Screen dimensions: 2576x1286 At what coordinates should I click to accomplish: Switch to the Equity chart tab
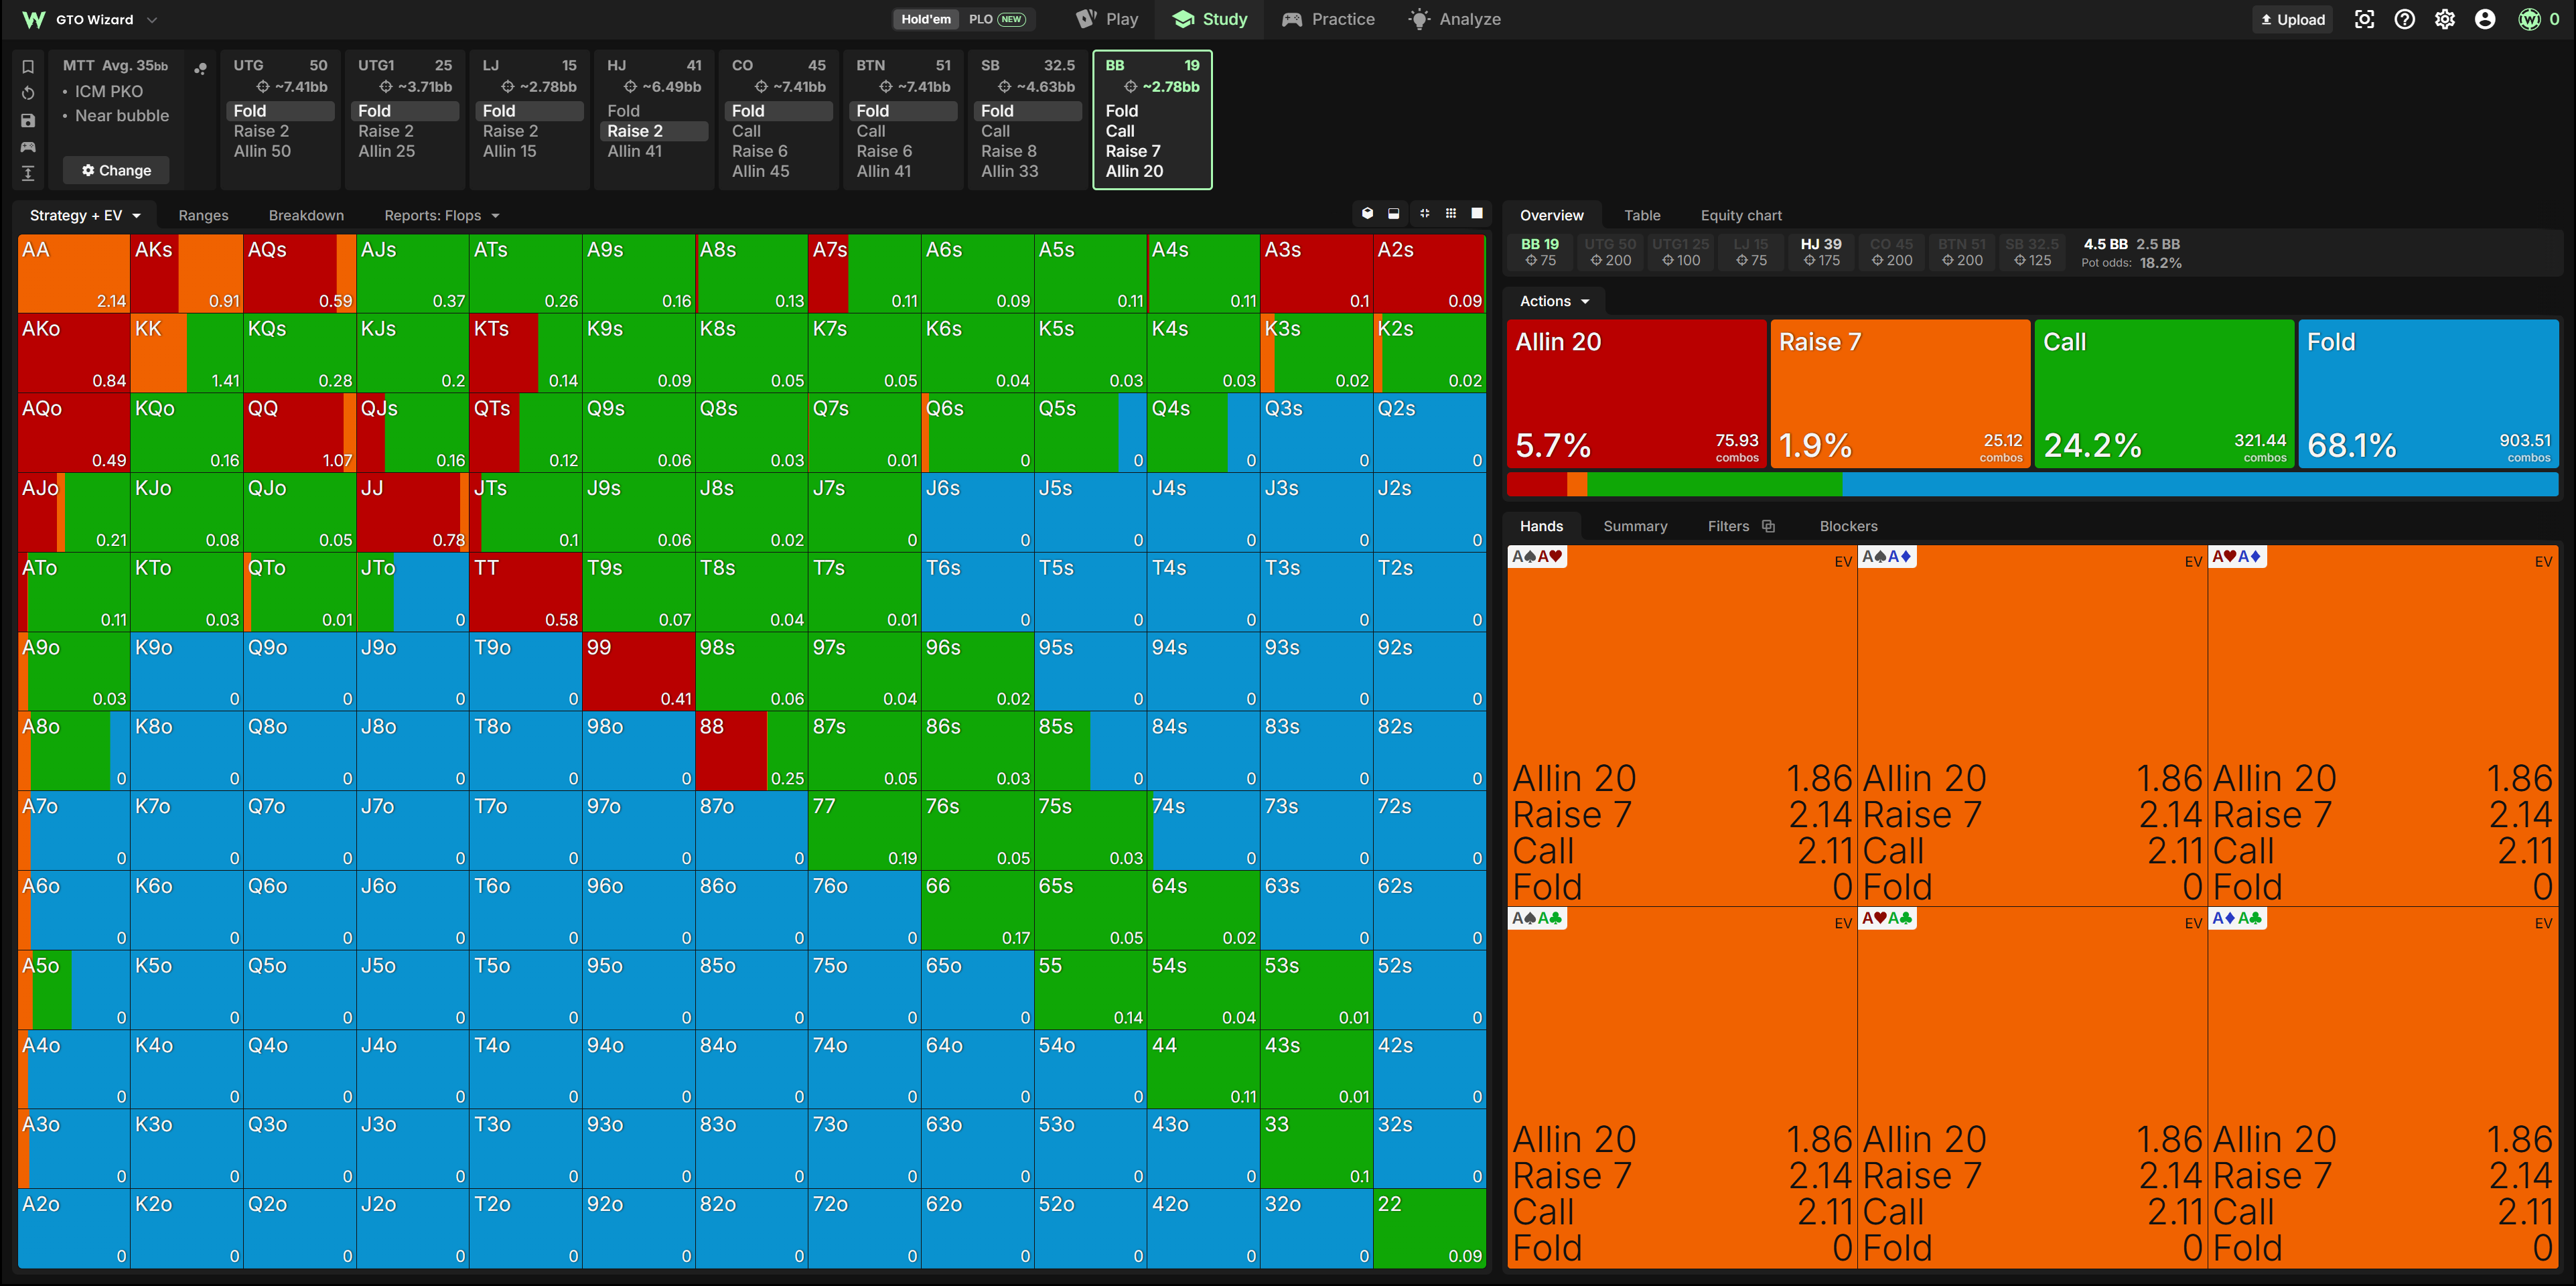1741,215
